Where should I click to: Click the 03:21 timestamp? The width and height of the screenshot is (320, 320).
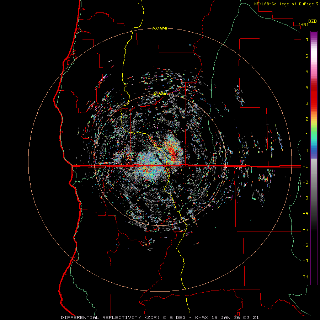[250, 318]
